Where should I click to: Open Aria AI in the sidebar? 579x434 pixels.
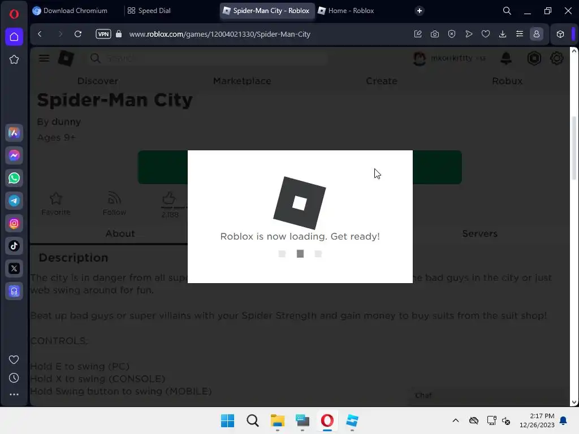[x=14, y=133]
